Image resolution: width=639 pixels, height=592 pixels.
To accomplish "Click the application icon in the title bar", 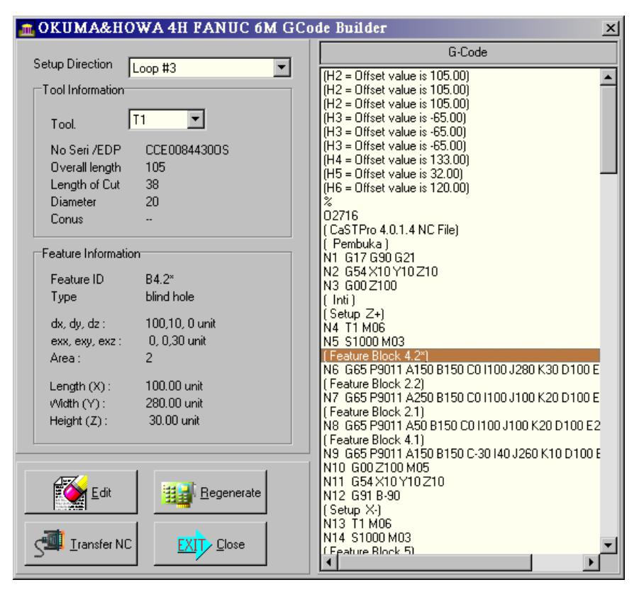I will click(x=27, y=28).
